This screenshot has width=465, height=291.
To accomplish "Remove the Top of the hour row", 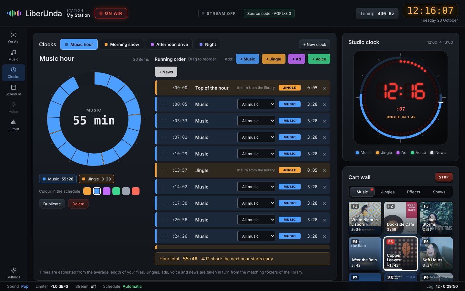I will coord(325,88).
